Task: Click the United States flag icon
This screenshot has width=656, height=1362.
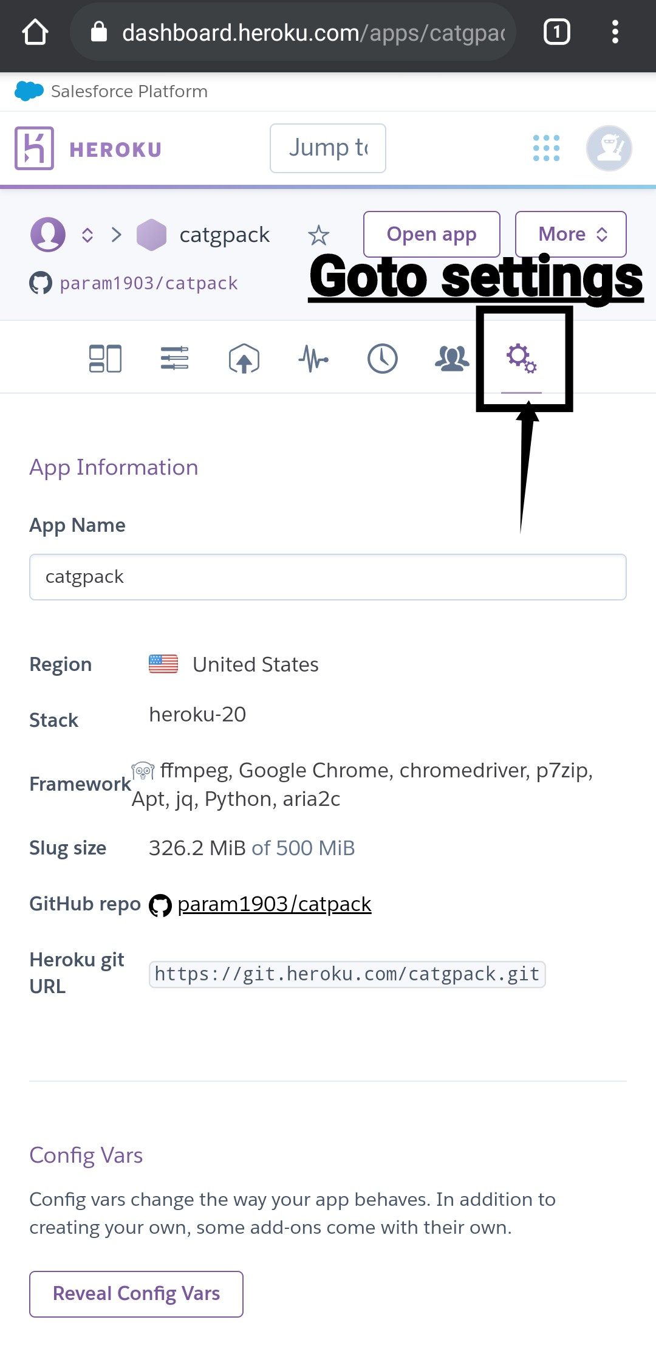Action: coord(163,664)
